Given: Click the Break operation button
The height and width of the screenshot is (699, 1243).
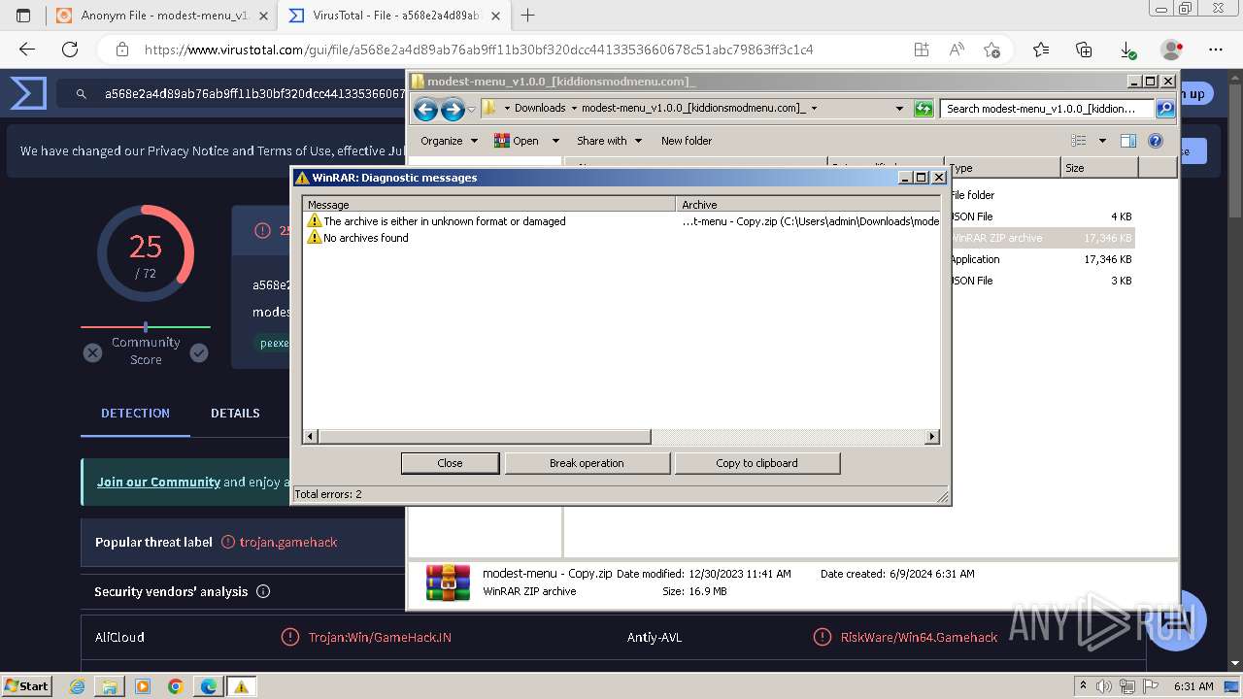Looking at the screenshot, I should pos(587,463).
